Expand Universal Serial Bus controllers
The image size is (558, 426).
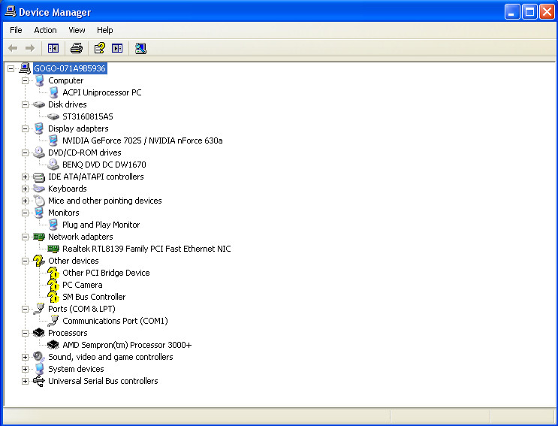coord(25,381)
